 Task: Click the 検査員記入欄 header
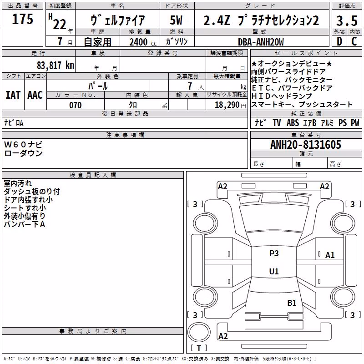[x=93, y=175]
